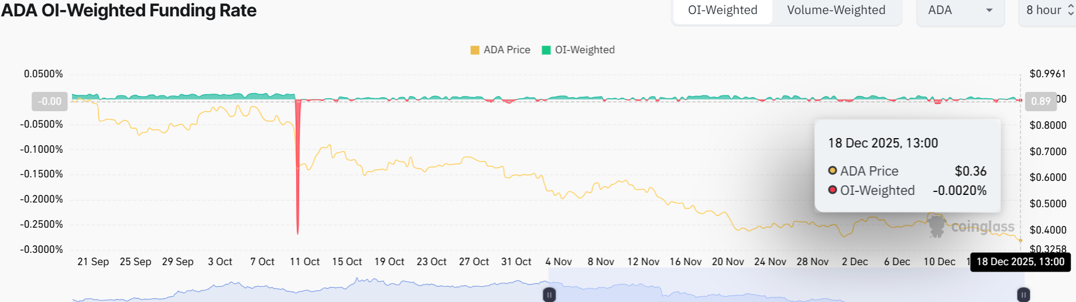Viewport: 1076px width, 302px height.
Task: Click the left range slider pause handle
Action: tap(549, 295)
